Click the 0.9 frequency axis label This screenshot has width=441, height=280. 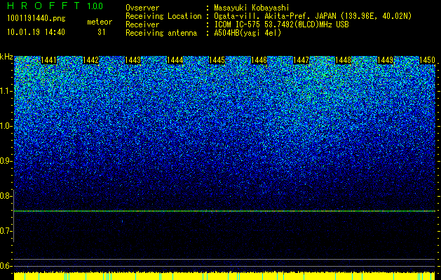(x=6, y=161)
